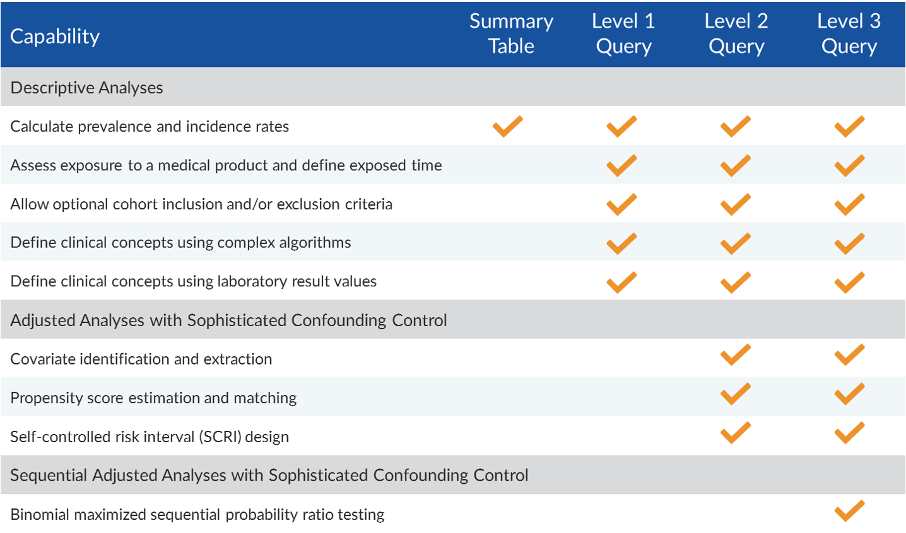Click Level 3 checkmark for complex algorithms row
Viewport: 906px width, 533px height.
[x=849, y=243]
